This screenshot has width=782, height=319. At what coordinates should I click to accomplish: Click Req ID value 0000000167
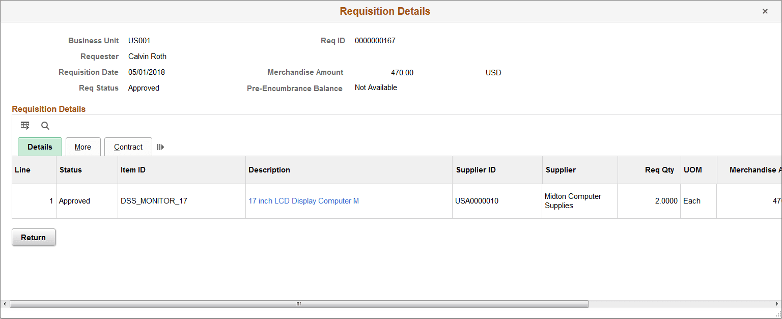pos(375,40)
